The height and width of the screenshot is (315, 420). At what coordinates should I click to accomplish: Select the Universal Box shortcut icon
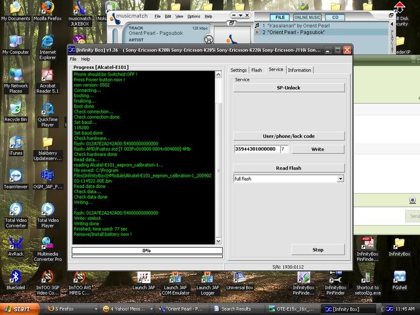point(240,277)
